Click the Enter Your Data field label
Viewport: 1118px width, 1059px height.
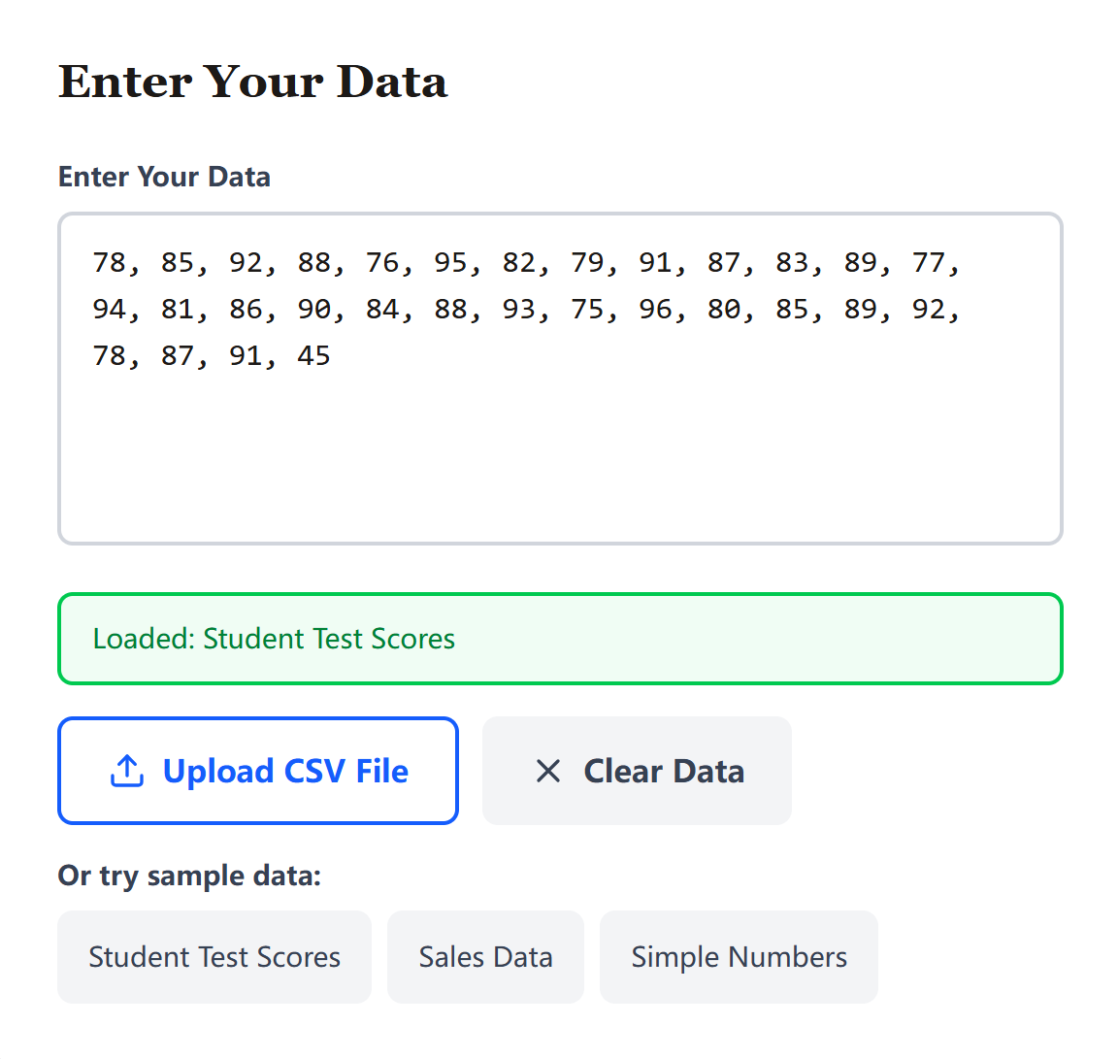pyautogui.click(x=163, y=177)
